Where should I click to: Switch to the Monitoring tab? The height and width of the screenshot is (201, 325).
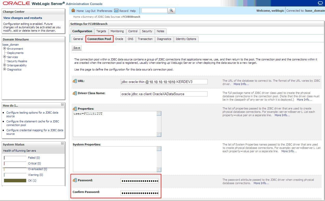click(117, 31)
